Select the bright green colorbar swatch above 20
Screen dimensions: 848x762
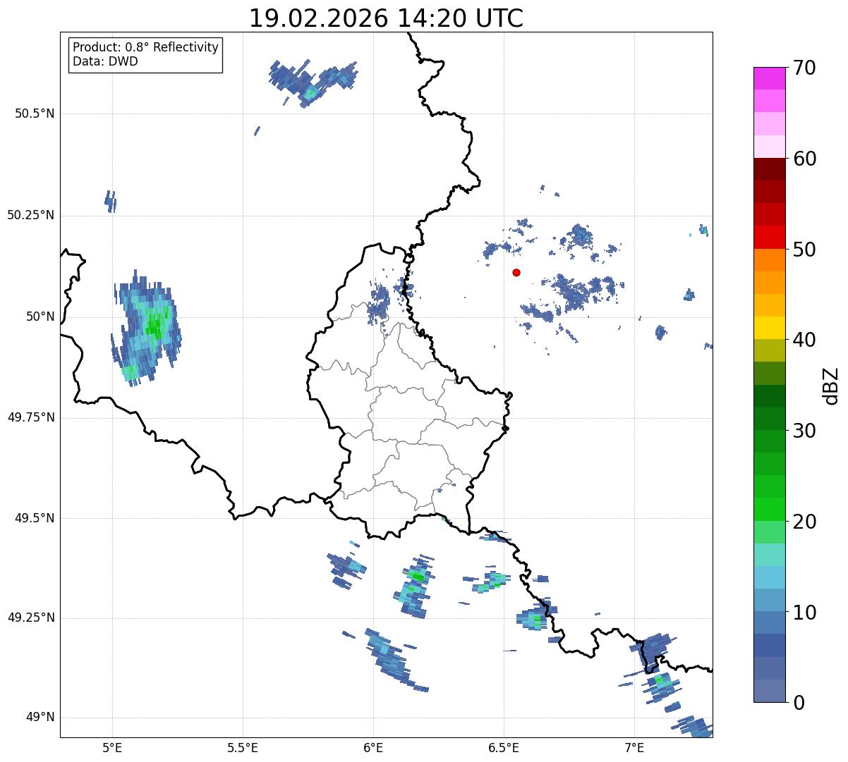(x=768, y=510)
